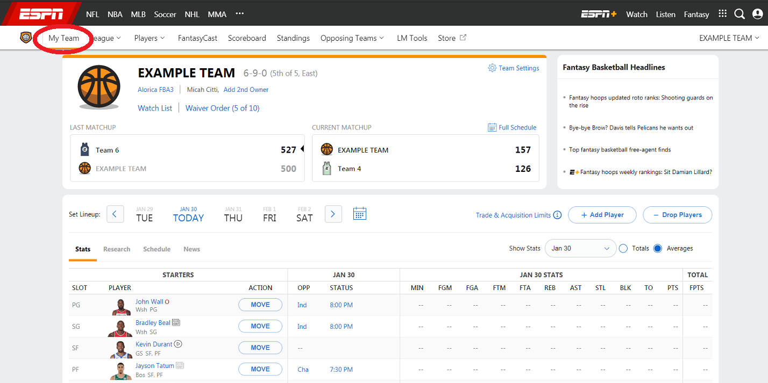Open ESPN search with the magnifier icon
This screenshot has width=768, height=383.
[x=739, y=14]
